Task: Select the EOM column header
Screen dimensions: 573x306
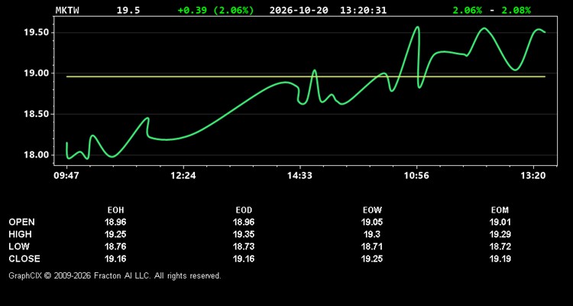Action: click(x=500, y=210)
